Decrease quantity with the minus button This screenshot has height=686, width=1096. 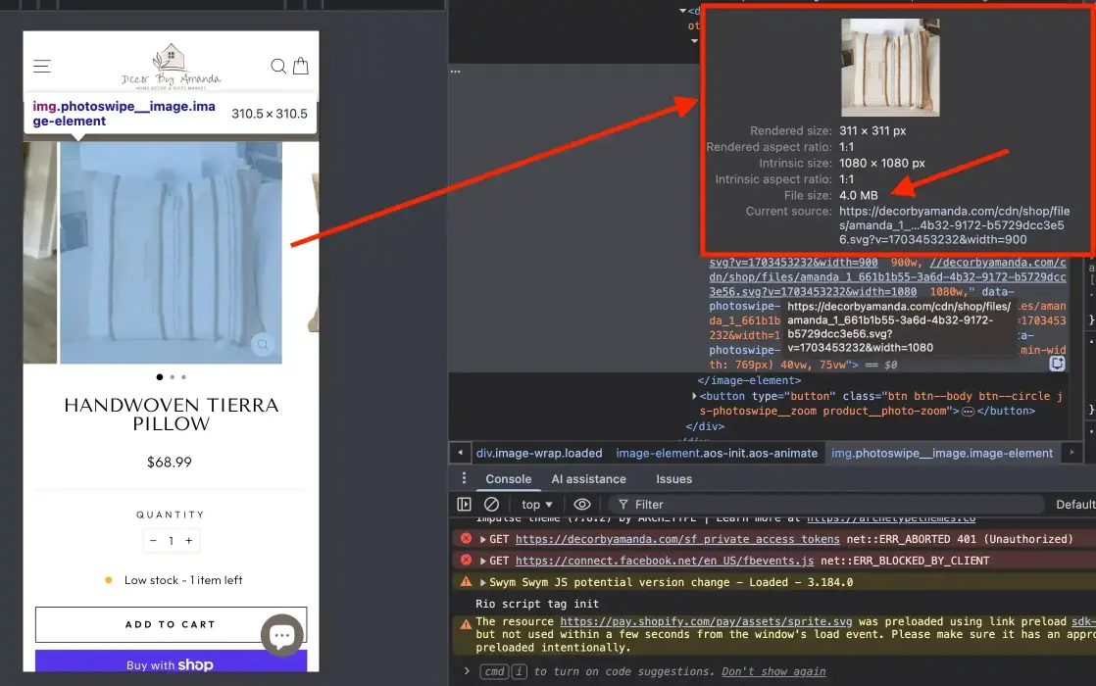(153, 541)
